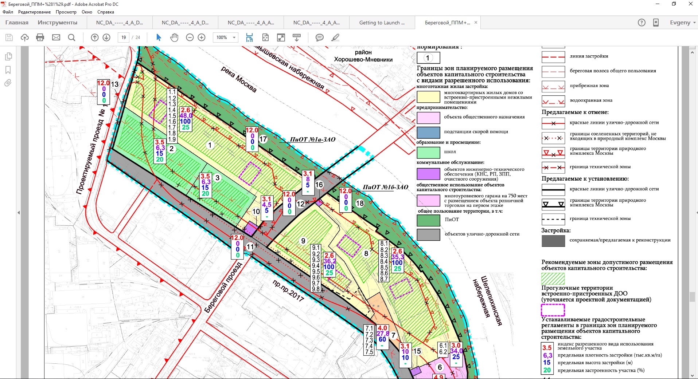
Task: Click the Save file icon
Action: [x=9, y=37]
